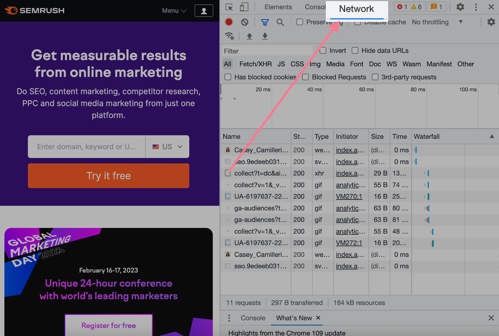The image size is (499, 336).
Task: Check the Disable cache option
Action: click(357, 22)
